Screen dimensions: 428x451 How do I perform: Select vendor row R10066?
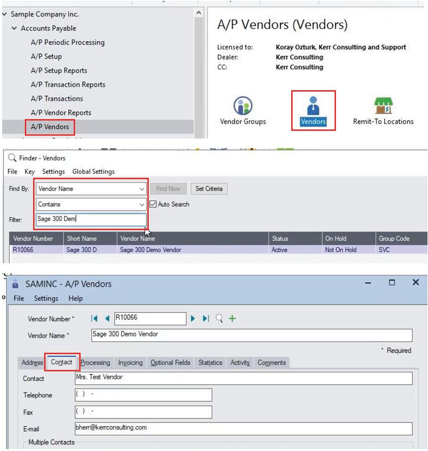tap(218, 250)
